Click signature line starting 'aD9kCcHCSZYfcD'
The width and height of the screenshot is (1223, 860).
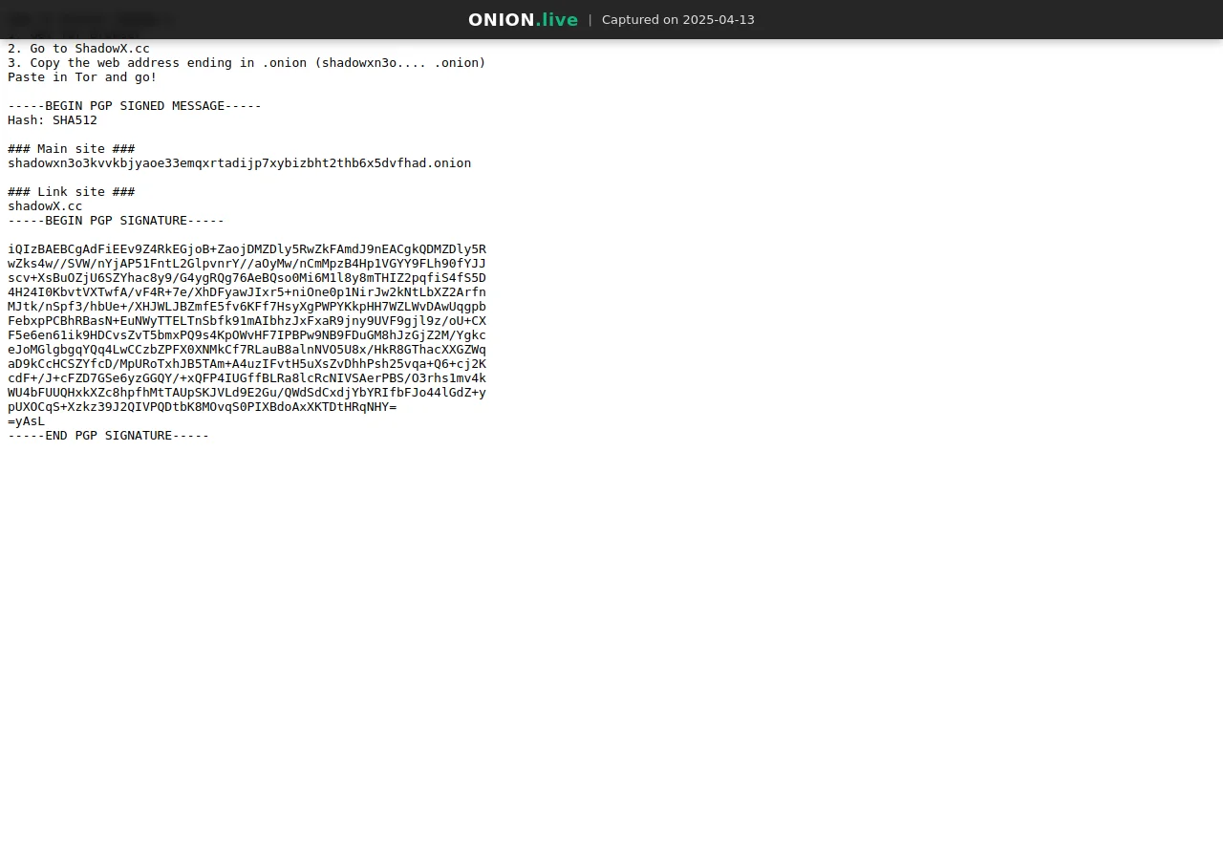[x=247, y=363]
